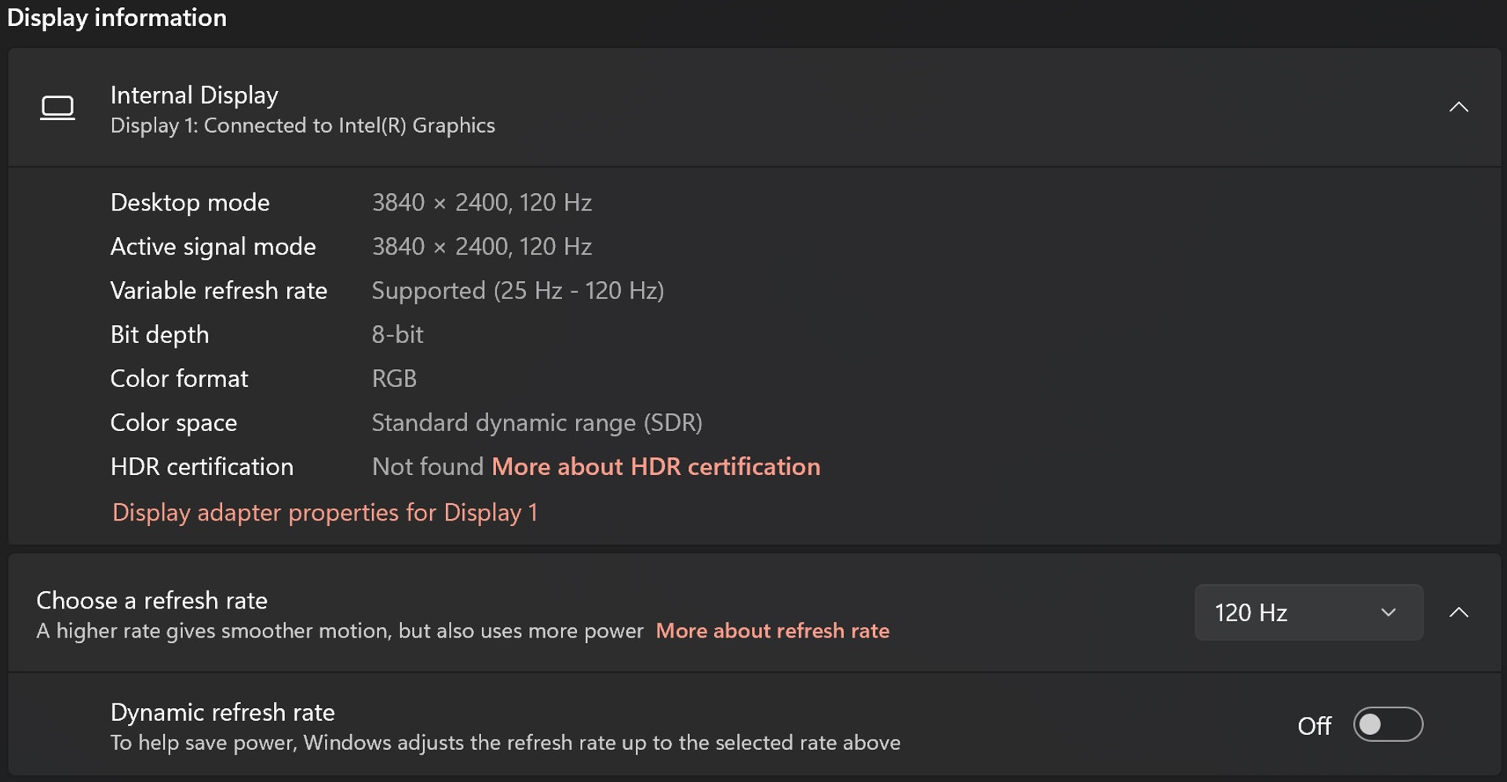Click the Active signal mode value
This screenshot has height=782, width=1507.
coord(481,247)
